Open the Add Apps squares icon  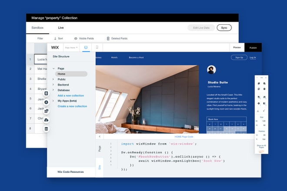click(x=46, y=111)
